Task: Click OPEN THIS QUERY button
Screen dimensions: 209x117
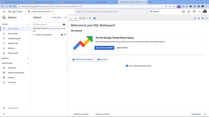Action: 104,48
